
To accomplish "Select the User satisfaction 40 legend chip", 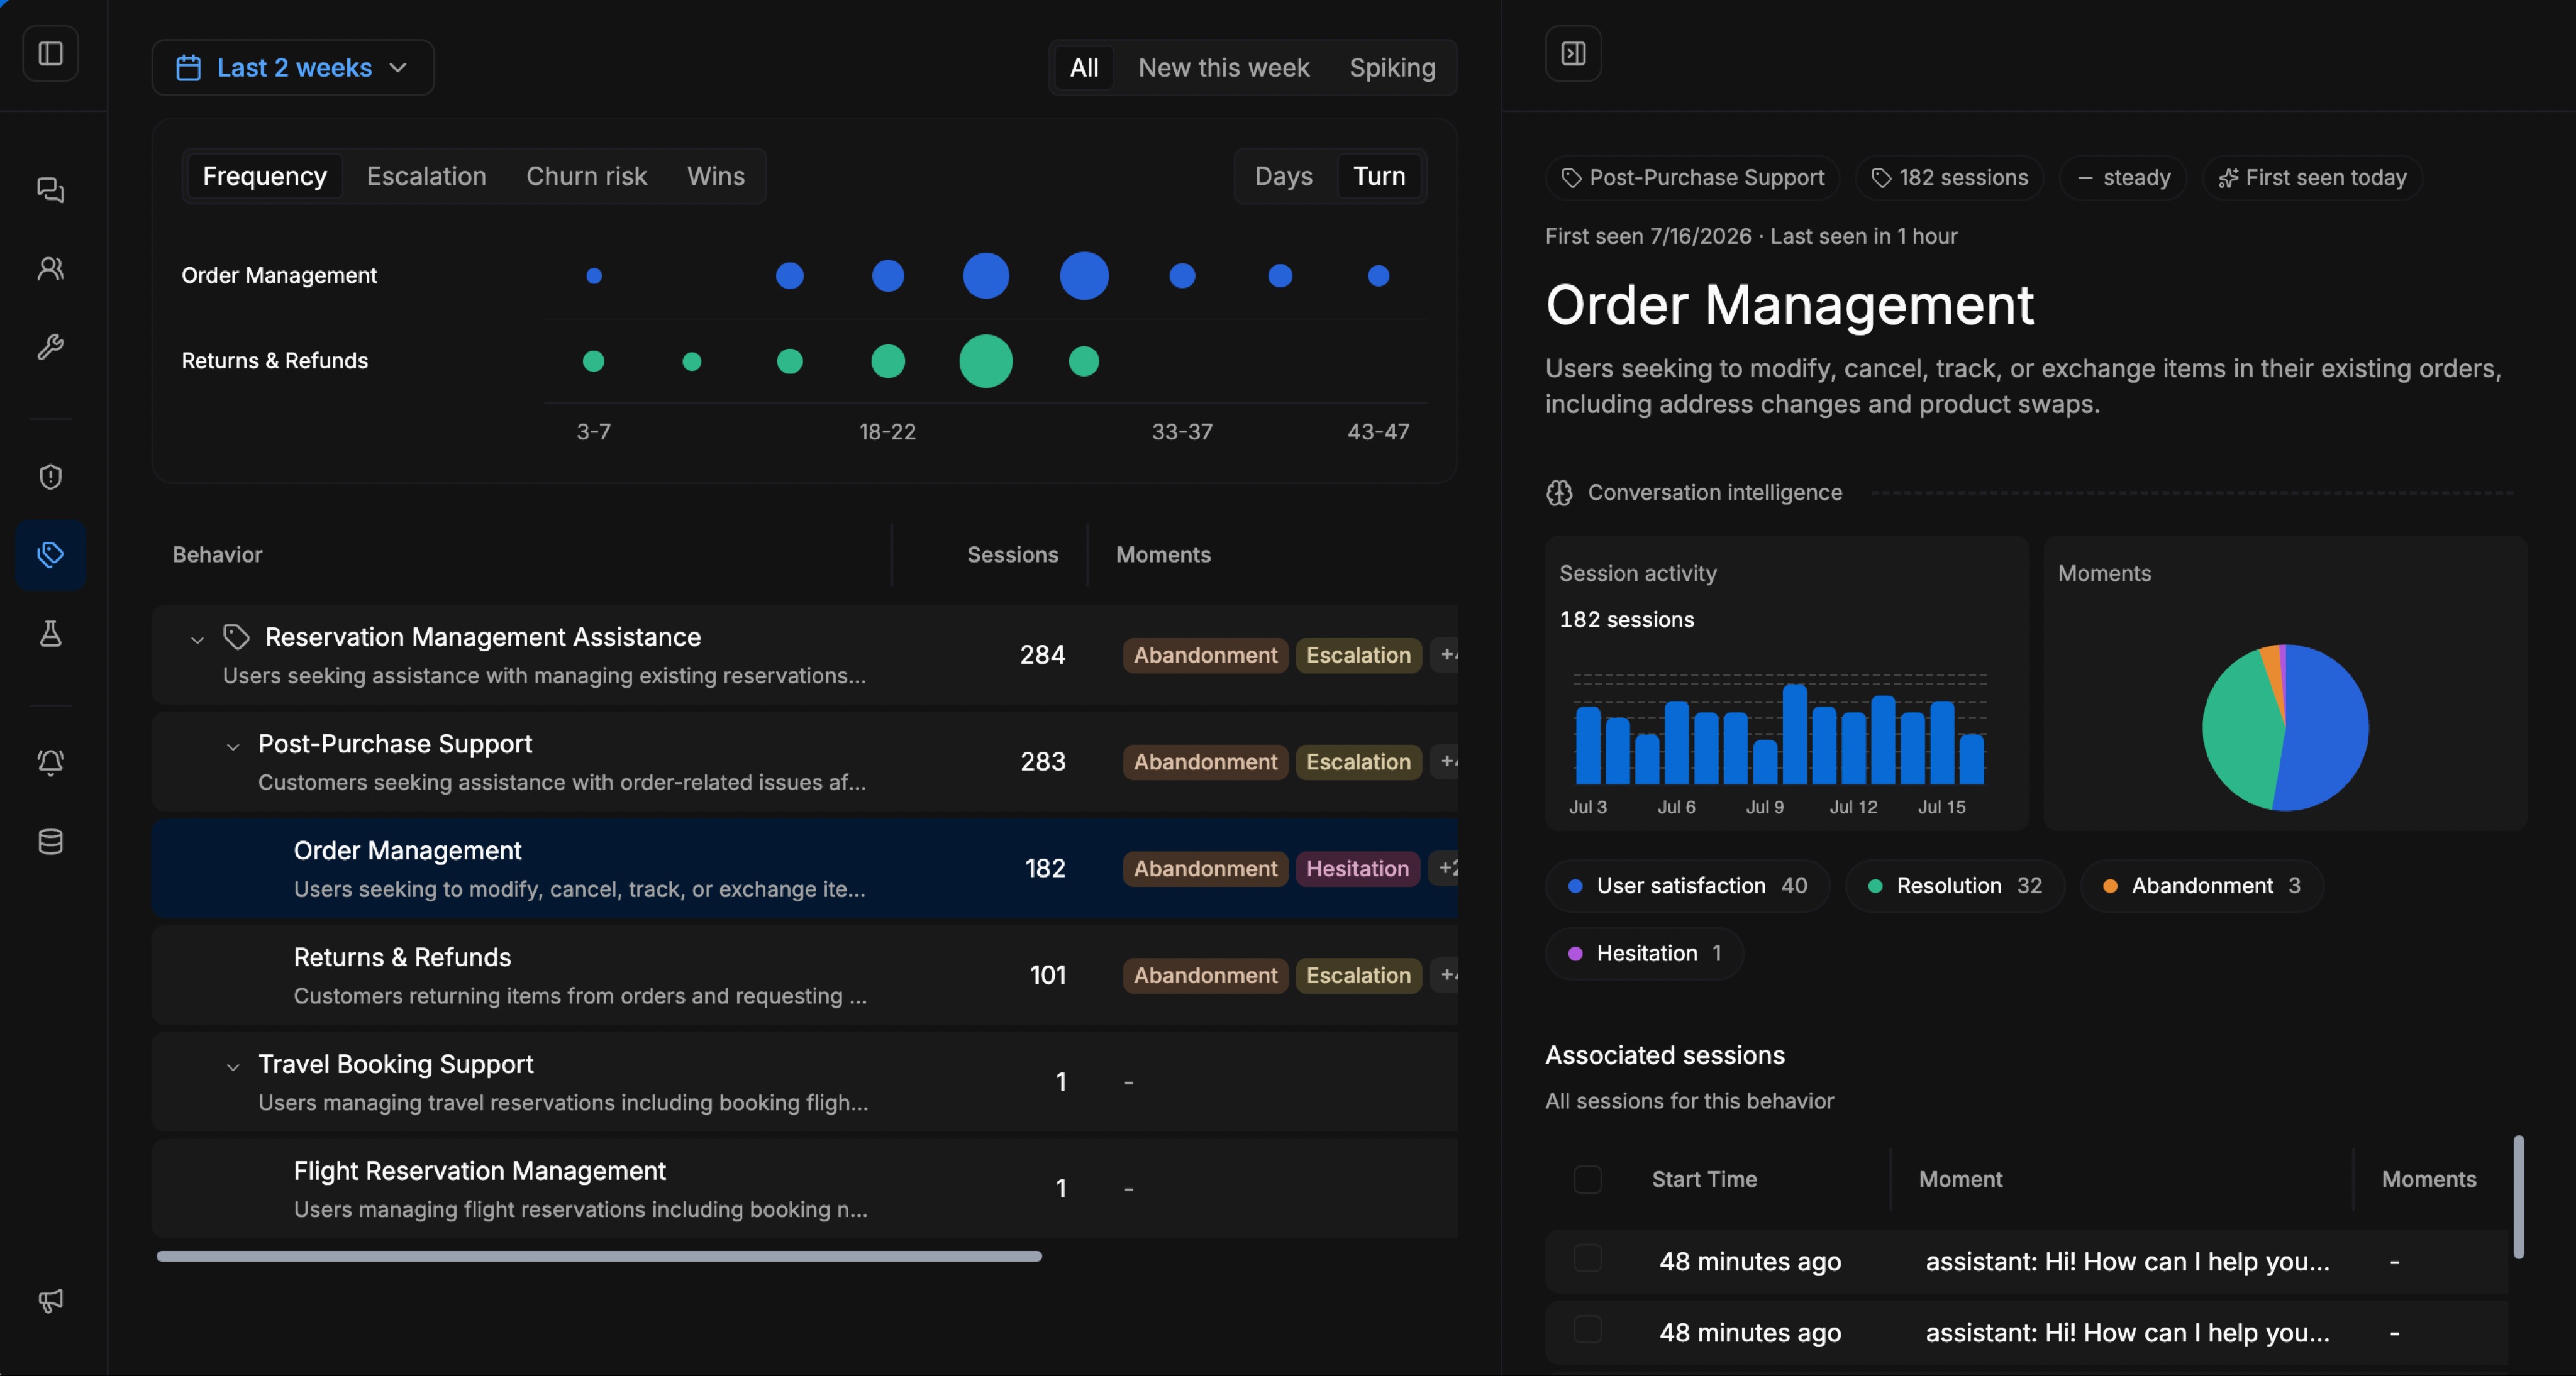I will click(1688, 886).
